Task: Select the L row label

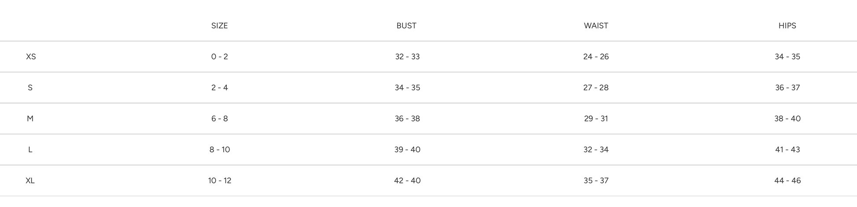Action: [x=30, y=150]
